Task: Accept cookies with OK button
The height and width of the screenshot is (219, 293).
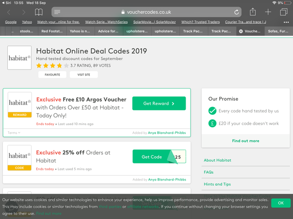Action: click(281, 203)
